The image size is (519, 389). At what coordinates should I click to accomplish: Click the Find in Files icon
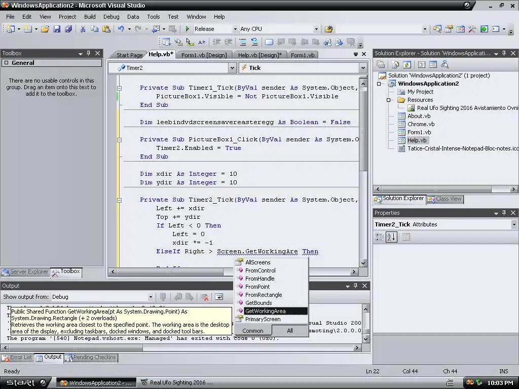tap(328, 29)
